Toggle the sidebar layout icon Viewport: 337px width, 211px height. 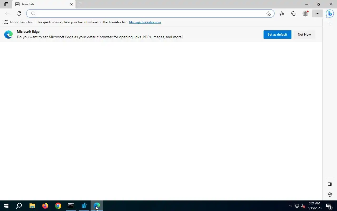click(330, 184)
